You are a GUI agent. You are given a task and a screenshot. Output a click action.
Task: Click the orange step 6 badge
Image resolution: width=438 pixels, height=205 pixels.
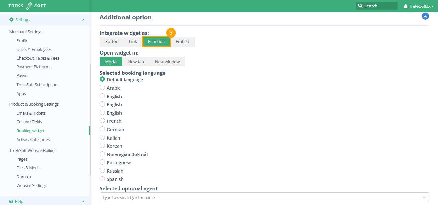coord(171,33)
